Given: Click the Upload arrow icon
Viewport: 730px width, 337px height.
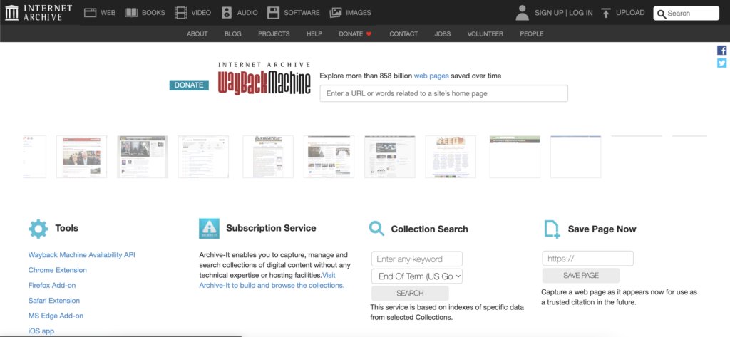Looking at the screenshot, I should coord(606,13).
